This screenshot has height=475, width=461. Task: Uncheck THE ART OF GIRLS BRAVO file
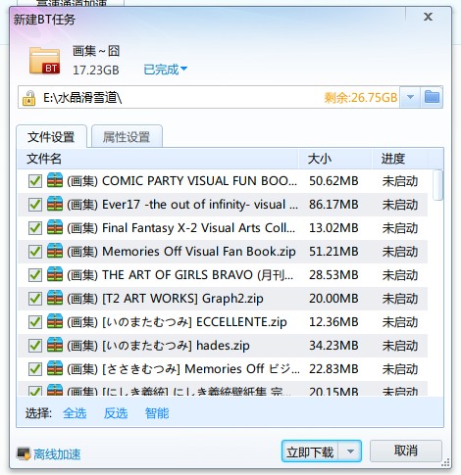pos(35,275)
